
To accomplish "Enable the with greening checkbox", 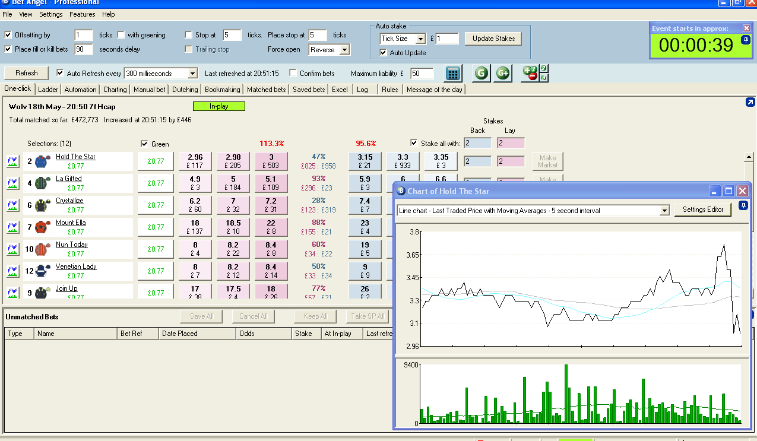I will click(x=121, y=35).
